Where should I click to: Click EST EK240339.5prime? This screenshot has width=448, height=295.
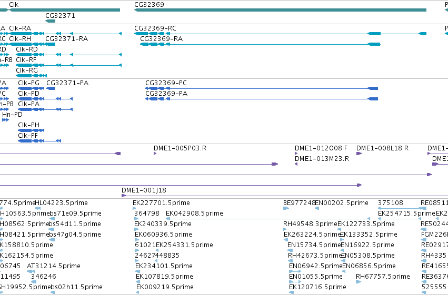(163, 224)
